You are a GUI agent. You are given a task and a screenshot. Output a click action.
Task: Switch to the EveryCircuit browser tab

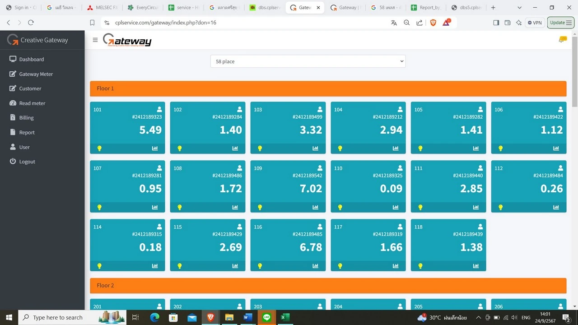click(142, 8)
